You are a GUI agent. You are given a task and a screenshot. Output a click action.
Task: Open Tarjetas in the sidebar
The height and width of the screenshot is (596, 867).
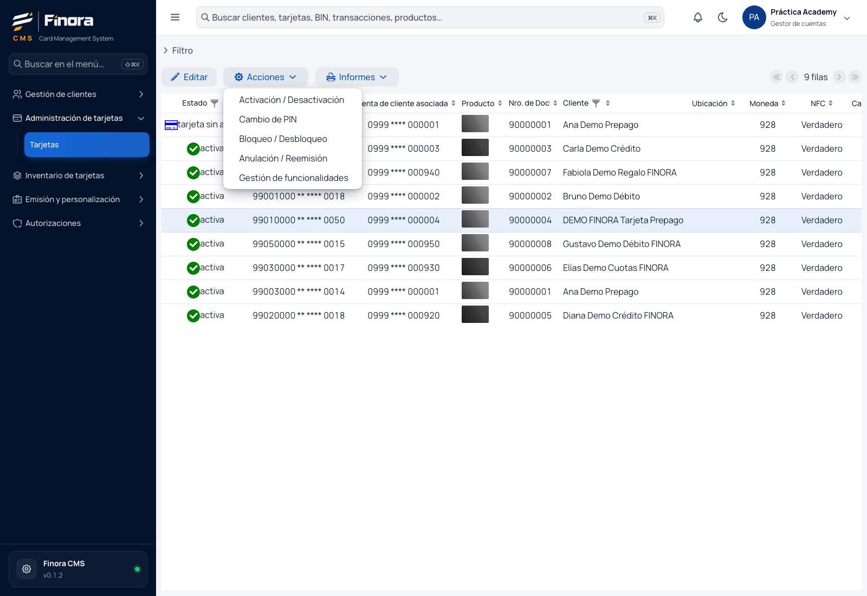87,145
